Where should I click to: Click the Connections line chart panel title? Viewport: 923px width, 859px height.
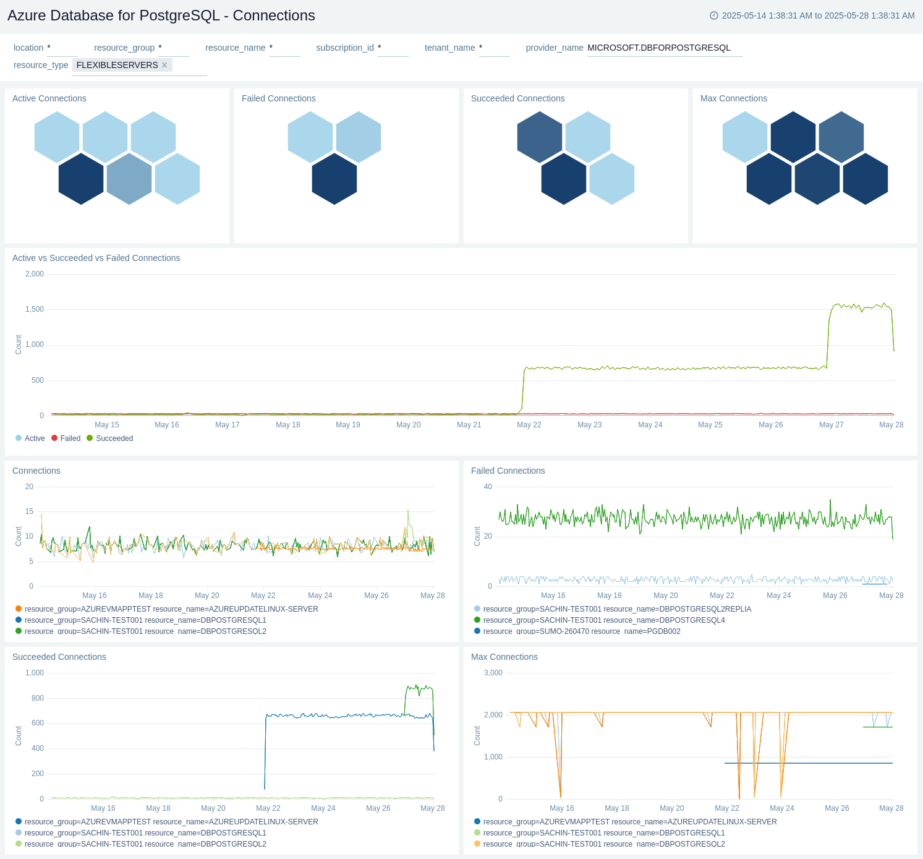tap(36, 471)
